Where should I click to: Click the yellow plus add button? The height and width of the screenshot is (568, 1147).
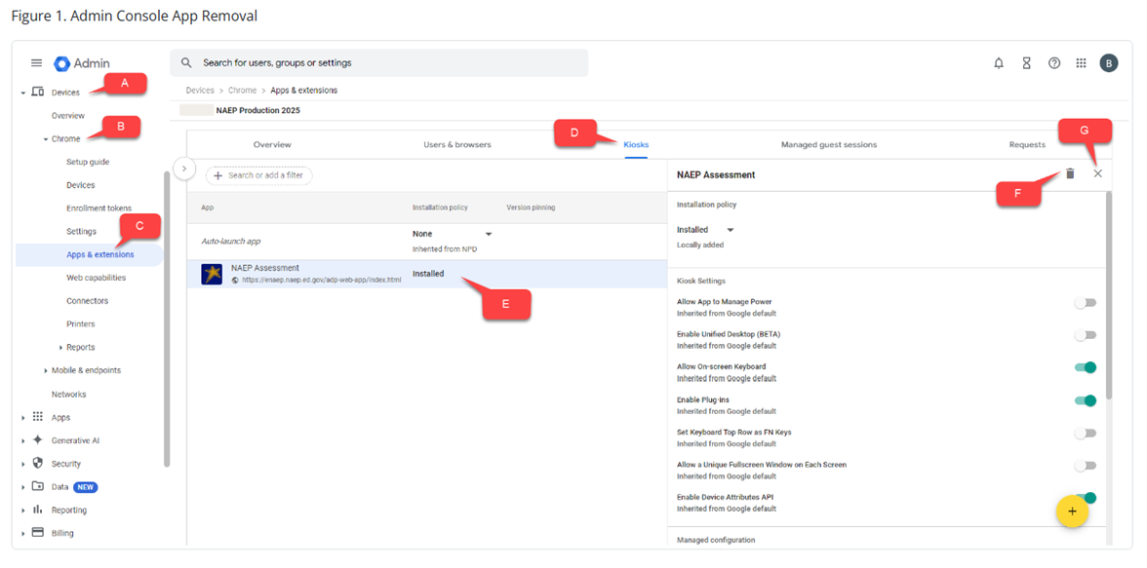(x=1072, y=511)
